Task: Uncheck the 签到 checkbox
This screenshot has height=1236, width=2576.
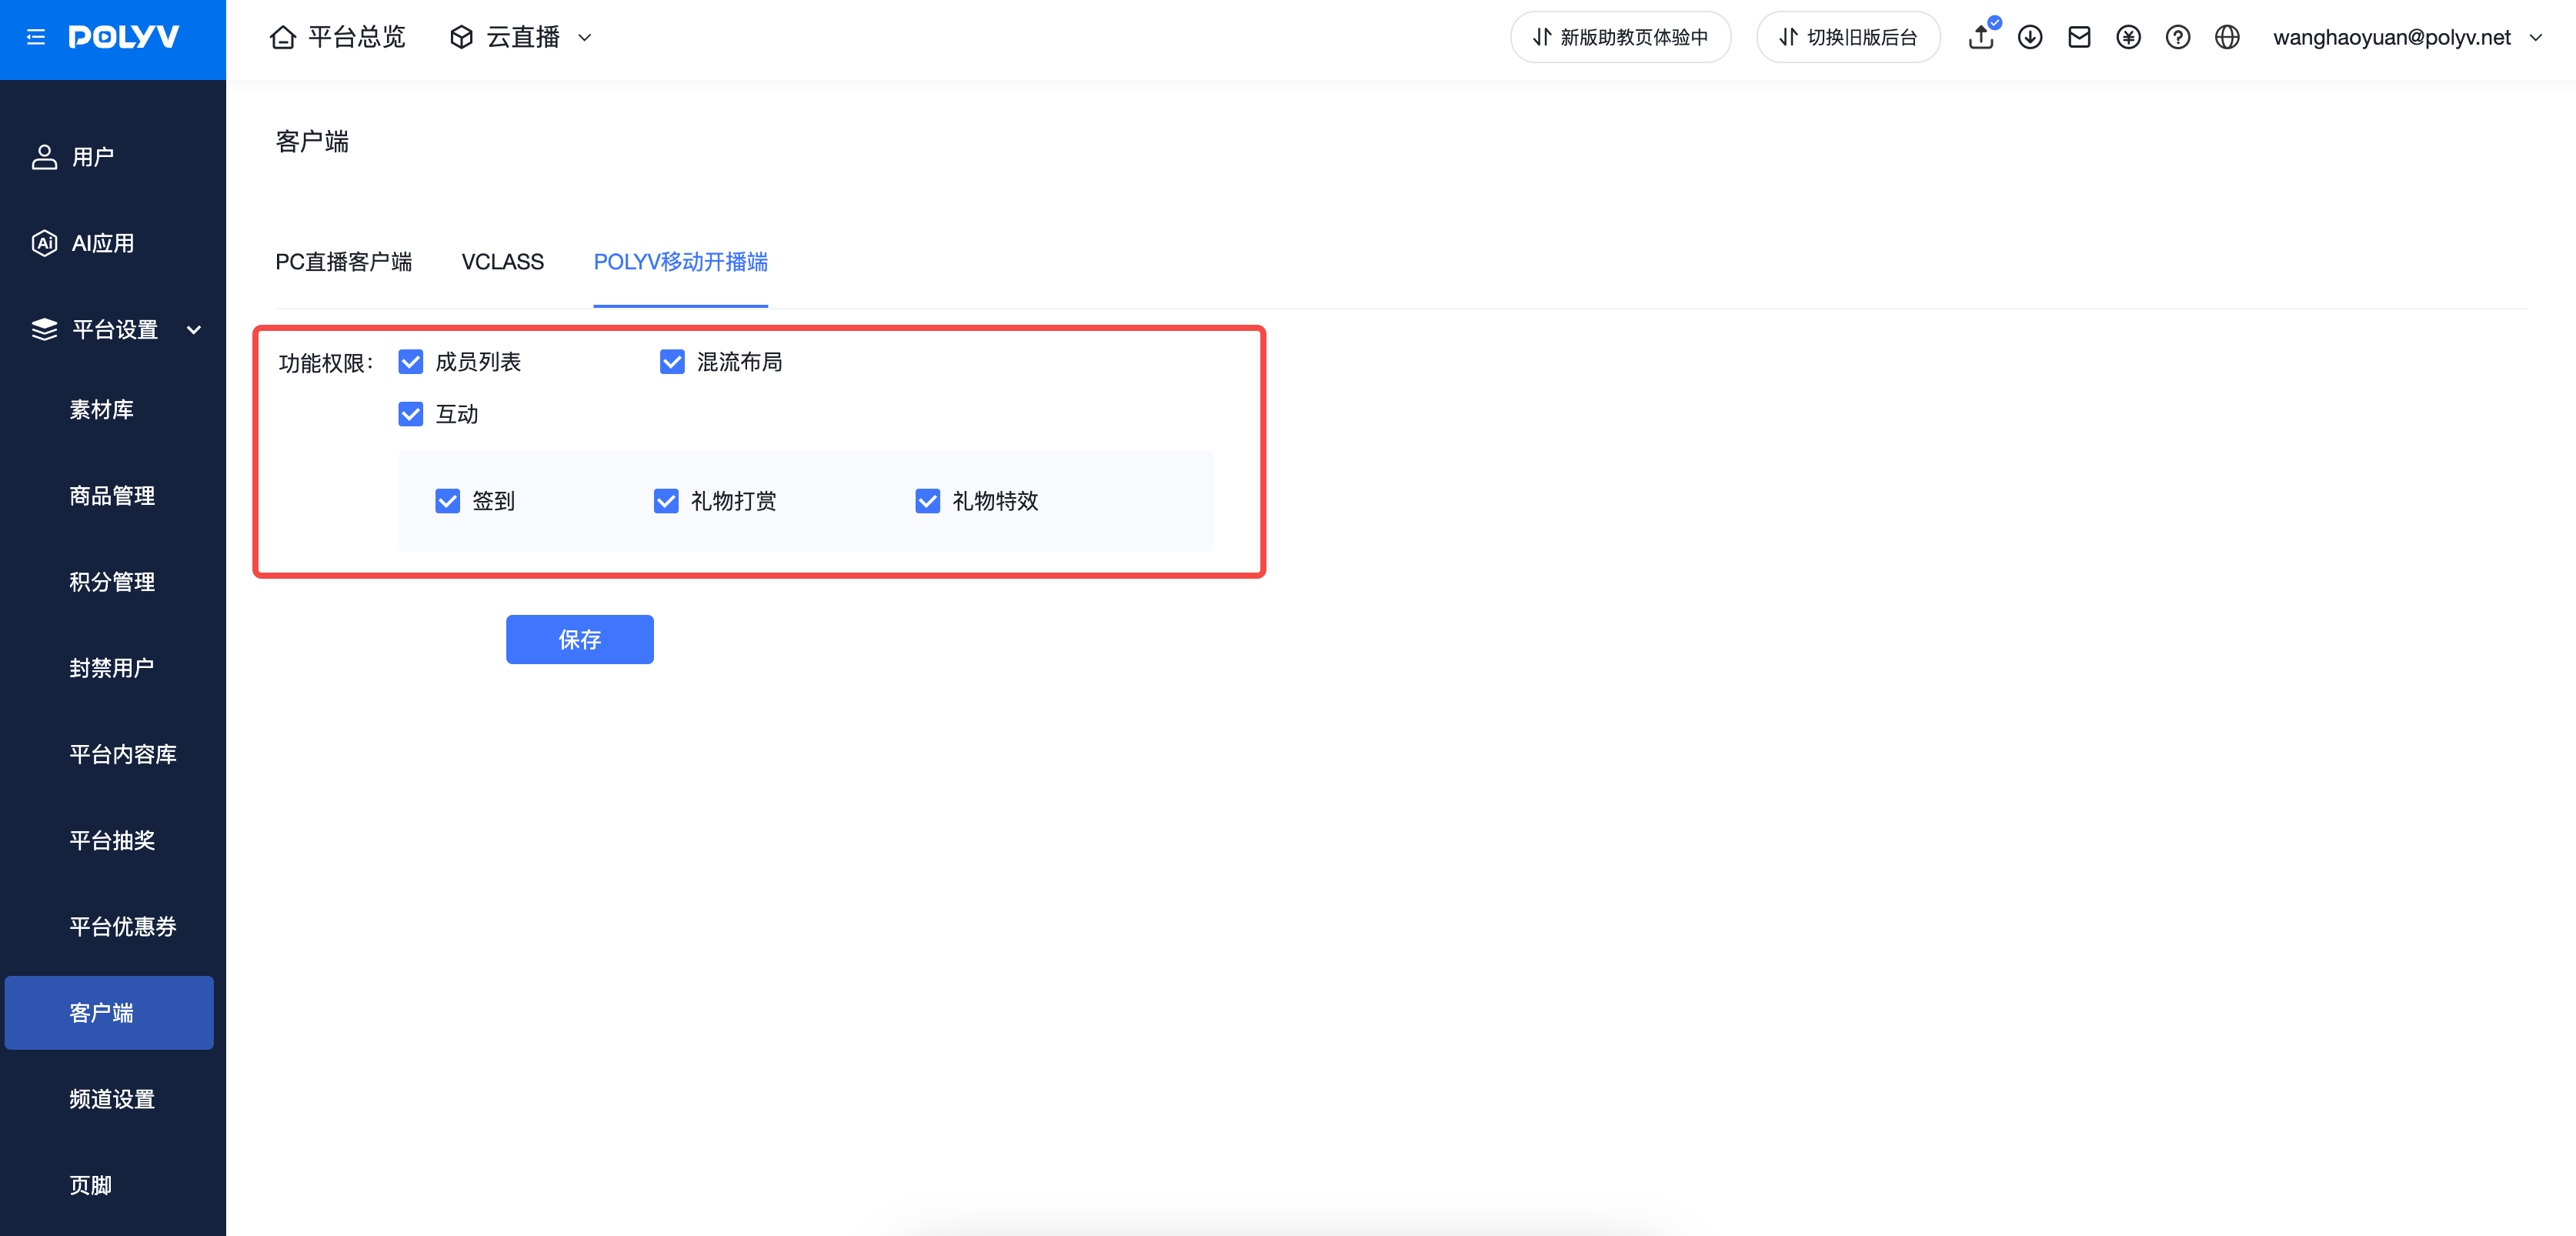Action: coord(448,501)
